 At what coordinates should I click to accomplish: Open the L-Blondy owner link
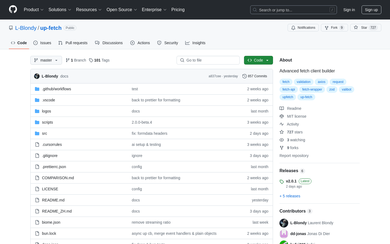tap(26, 28)
